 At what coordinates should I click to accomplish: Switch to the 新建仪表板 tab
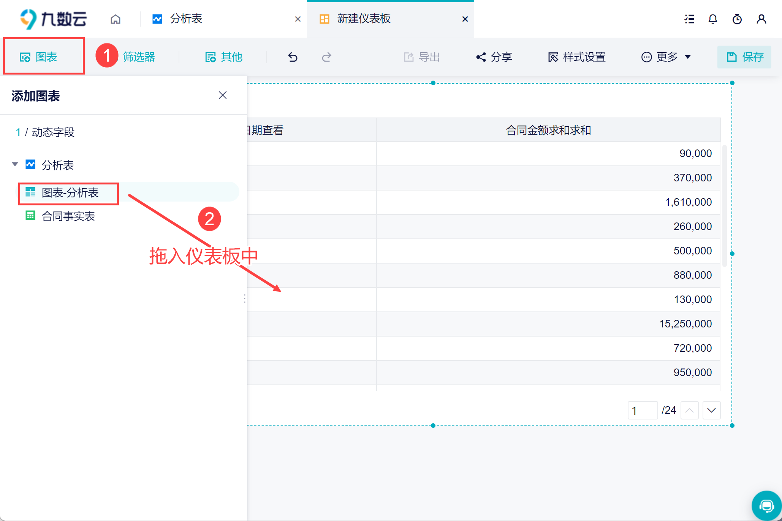tap(364, 19)
